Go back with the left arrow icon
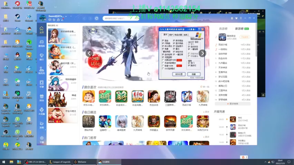 click(x=84, y=18)
